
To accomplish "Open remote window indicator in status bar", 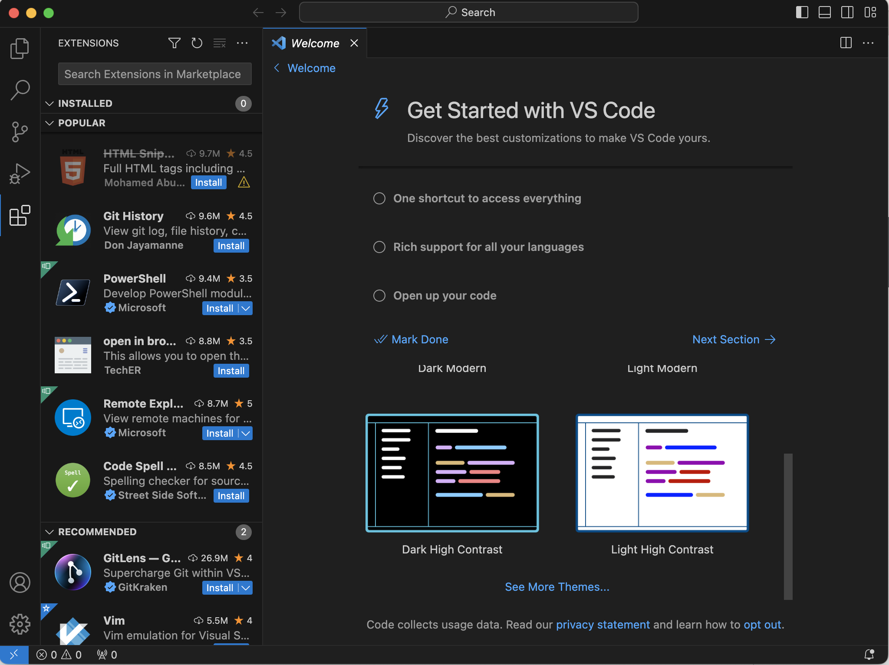I will (x=14, y=654).
